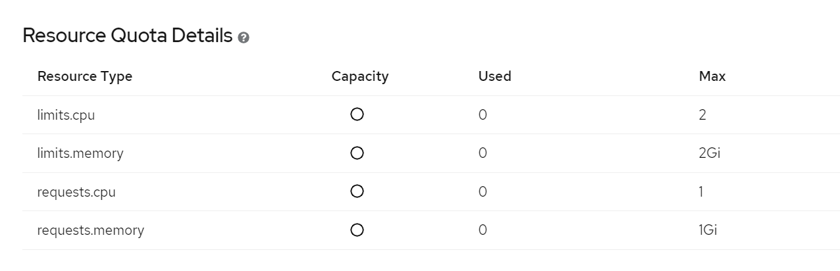Screen dimensions: 840x271
Task: Click the requests.memory capacity circle icon
Action: tap(357, 230)
